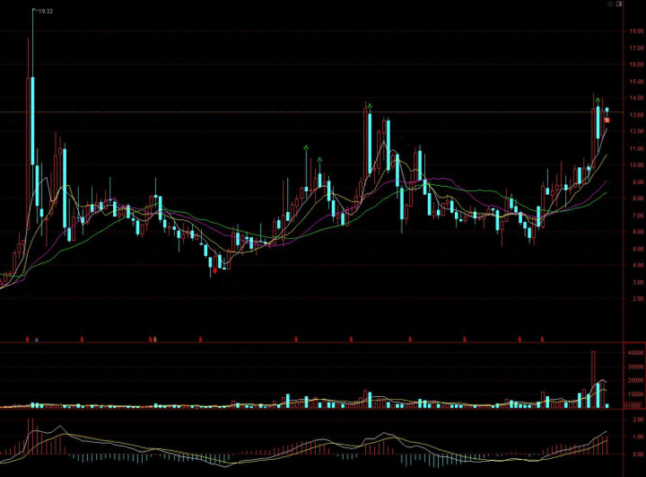Screen dimensions: 646x477
Task: Click the X1000 volume unit label
Action: 633,406
